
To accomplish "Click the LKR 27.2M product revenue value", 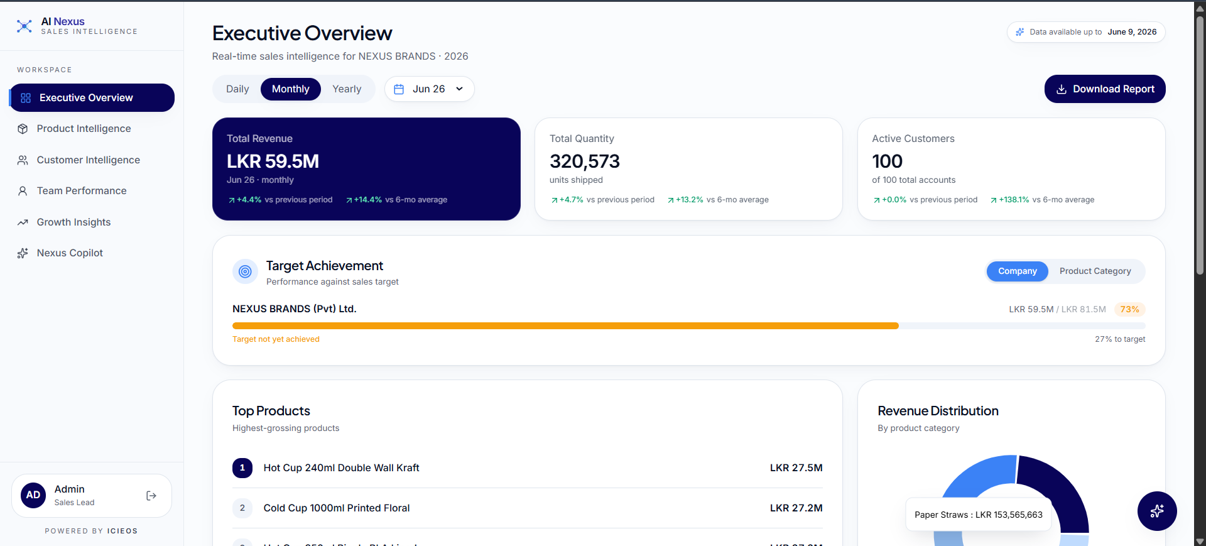I will 796,508.
